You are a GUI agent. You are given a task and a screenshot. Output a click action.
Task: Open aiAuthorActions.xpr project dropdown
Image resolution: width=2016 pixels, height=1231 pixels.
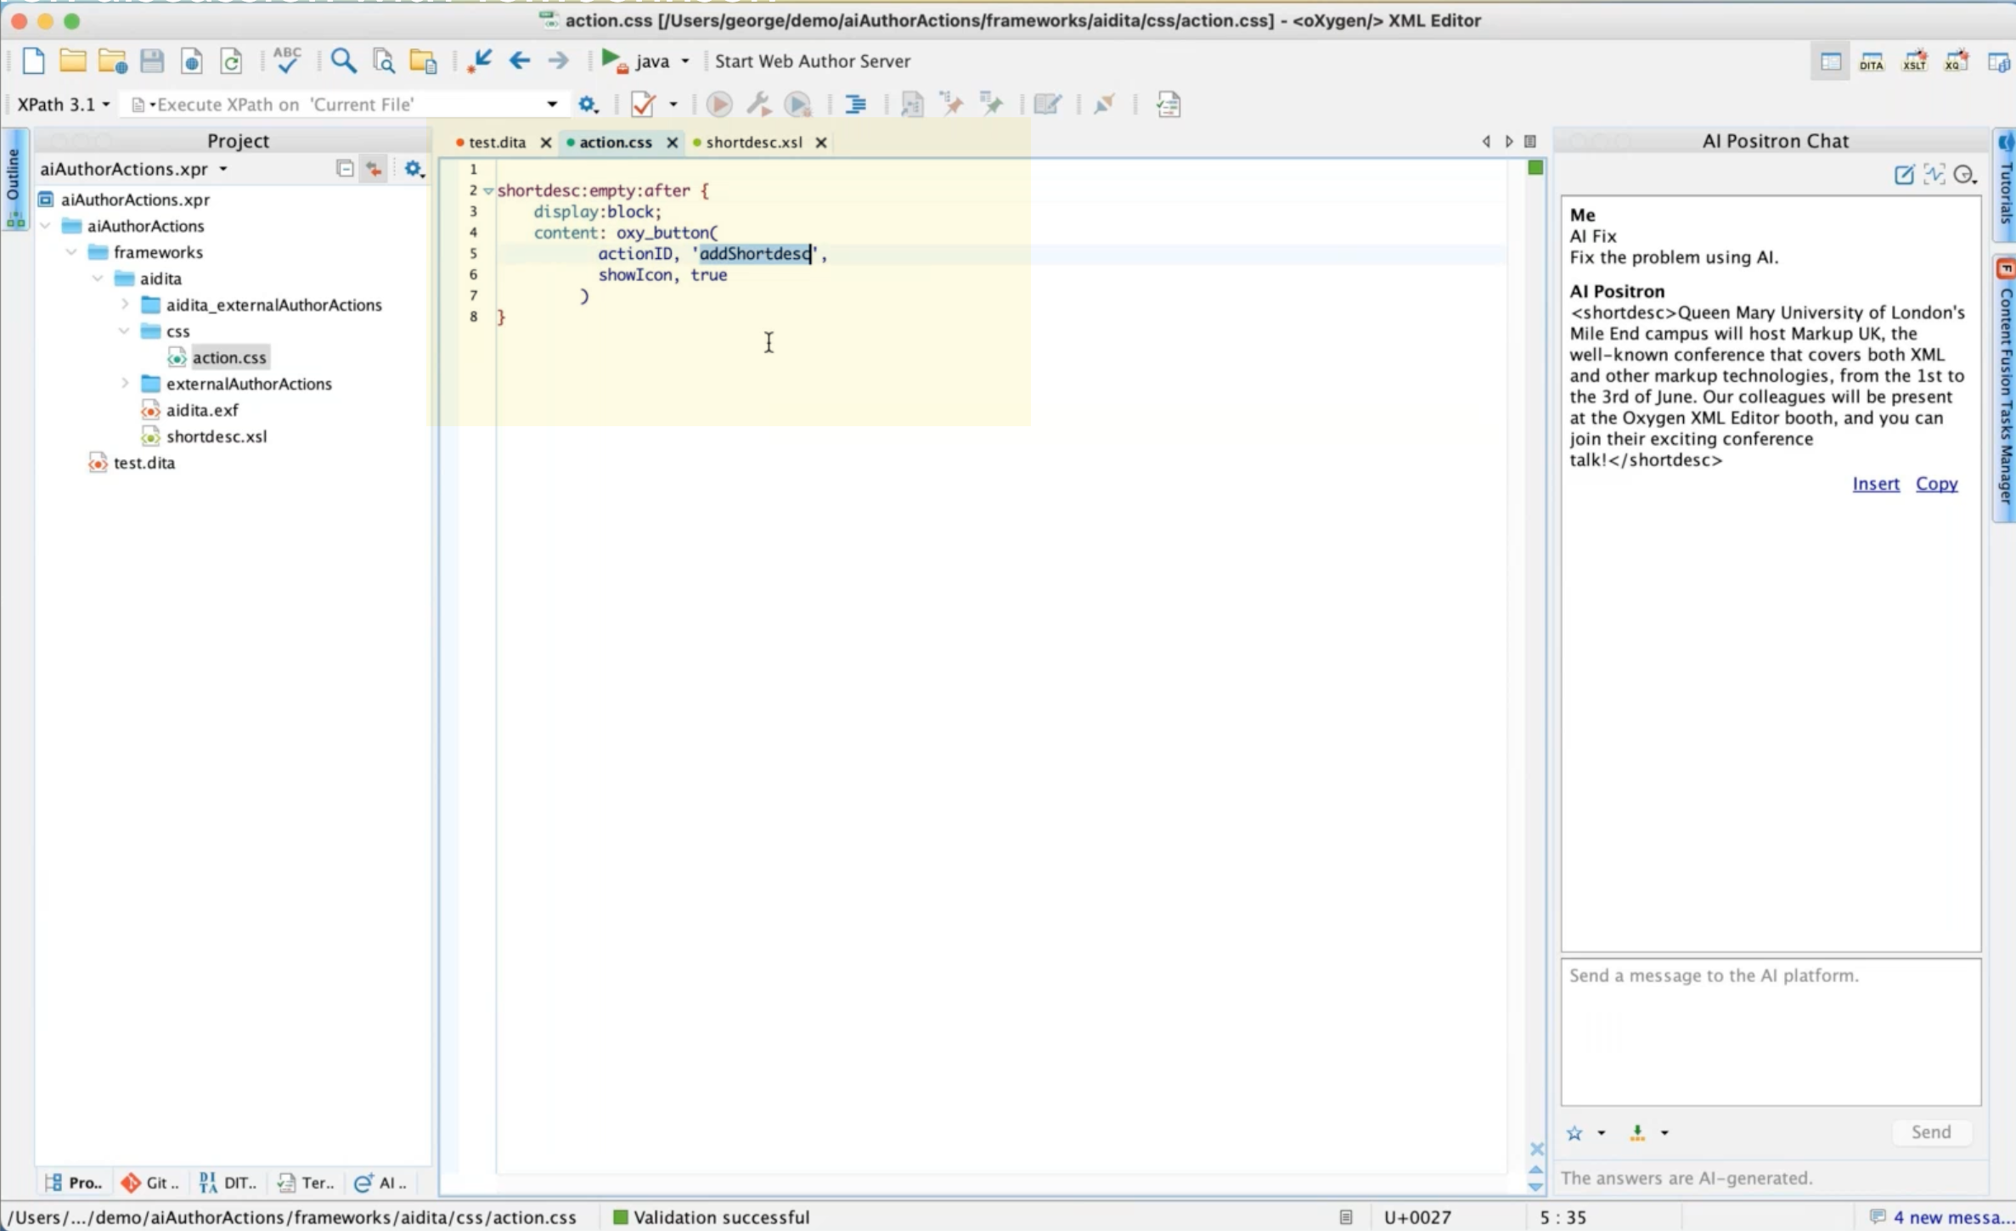[x=223, y=169]
